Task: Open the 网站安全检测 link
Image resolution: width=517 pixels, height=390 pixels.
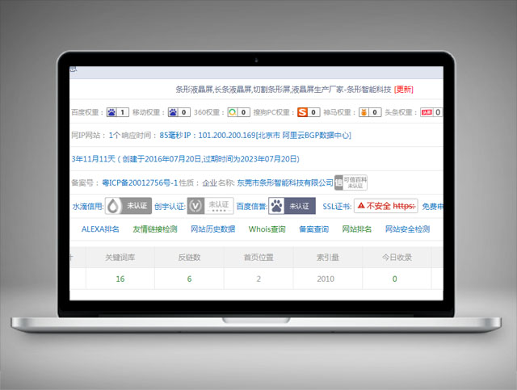Action: (407, 229)
